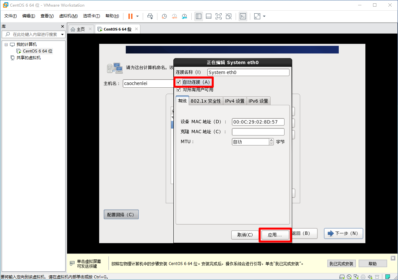Enter full screen mode via toolbar icon
Image resolution: width=398 pixels, height=280 pixels.
tap(219, 16)
